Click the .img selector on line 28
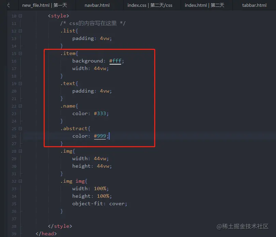The image size is (276, 237). pyautogui.click(x=66, y=151)
